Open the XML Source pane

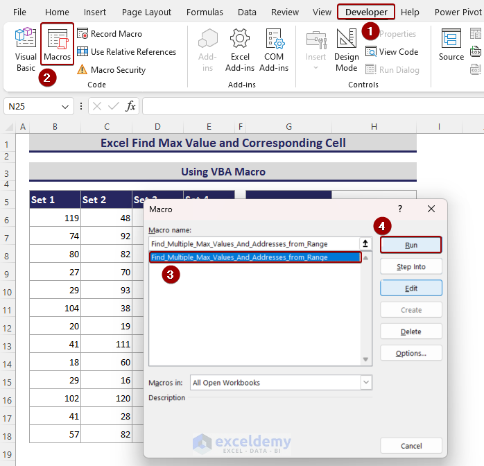coord(451,44)
